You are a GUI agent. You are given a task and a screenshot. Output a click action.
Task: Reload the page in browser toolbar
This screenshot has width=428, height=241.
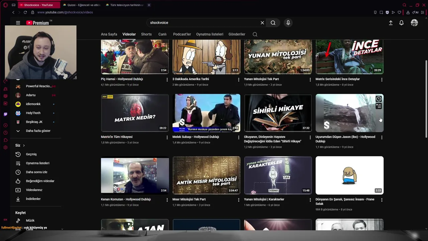[25, 12]
